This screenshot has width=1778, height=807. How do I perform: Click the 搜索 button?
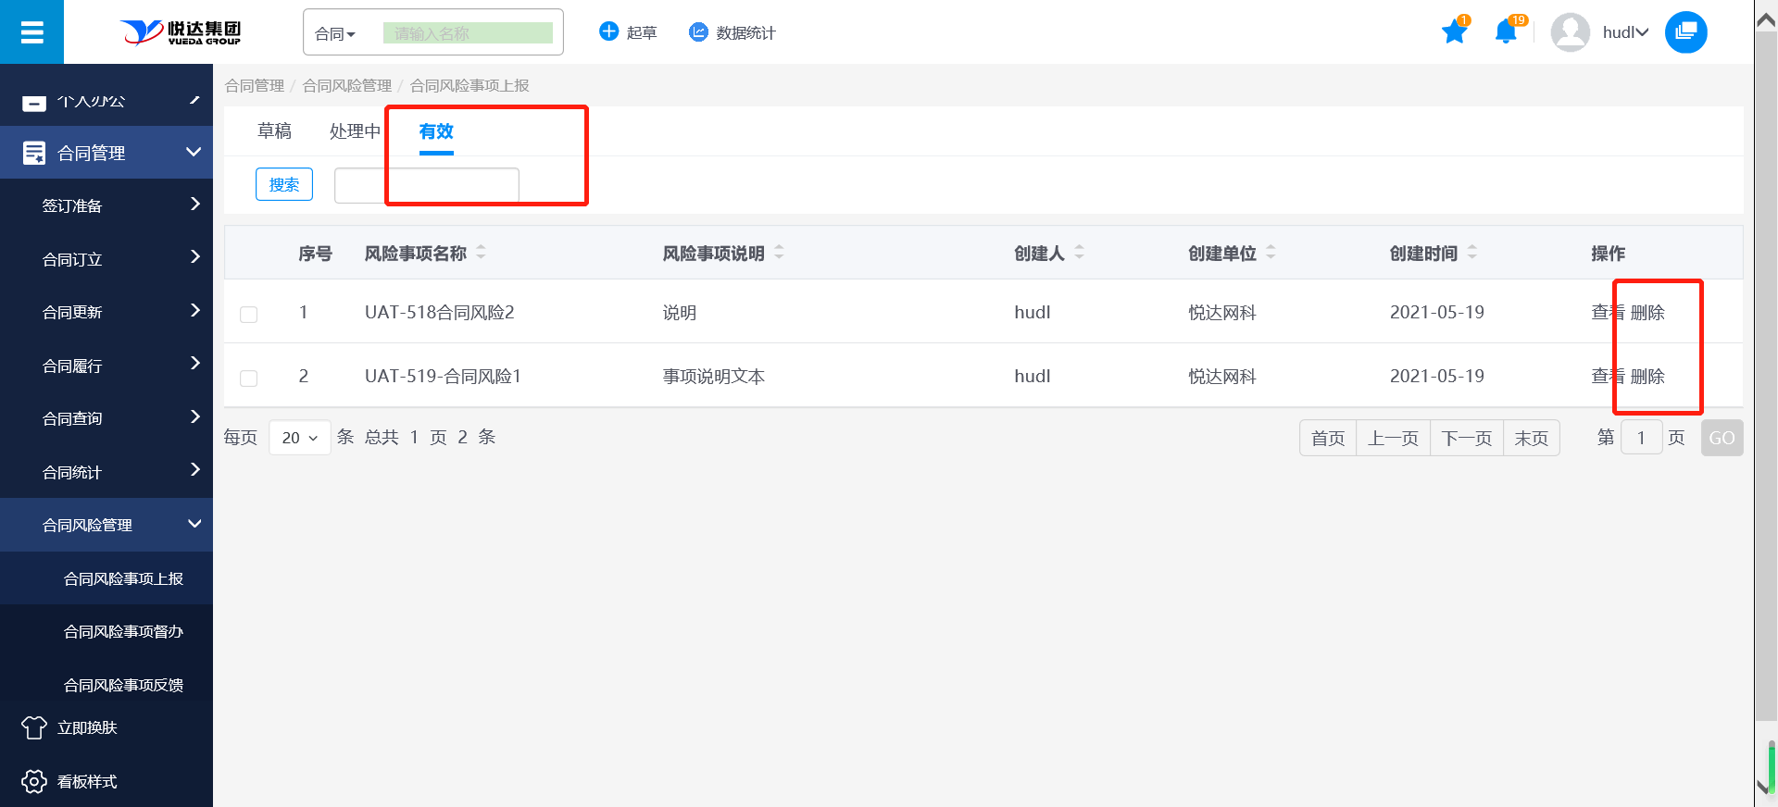[284, 184]
